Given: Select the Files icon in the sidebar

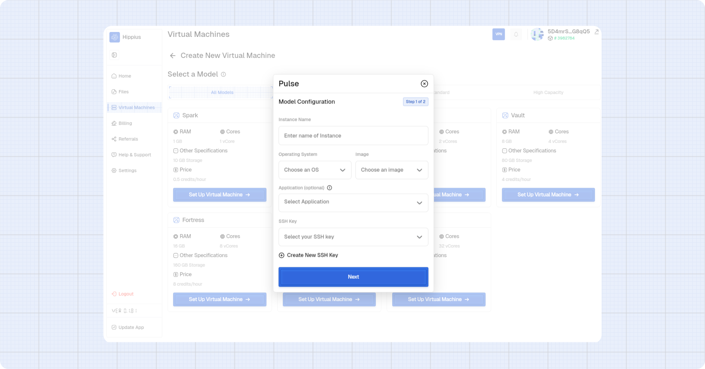Looking at the screenshot, I should (114, 91).
